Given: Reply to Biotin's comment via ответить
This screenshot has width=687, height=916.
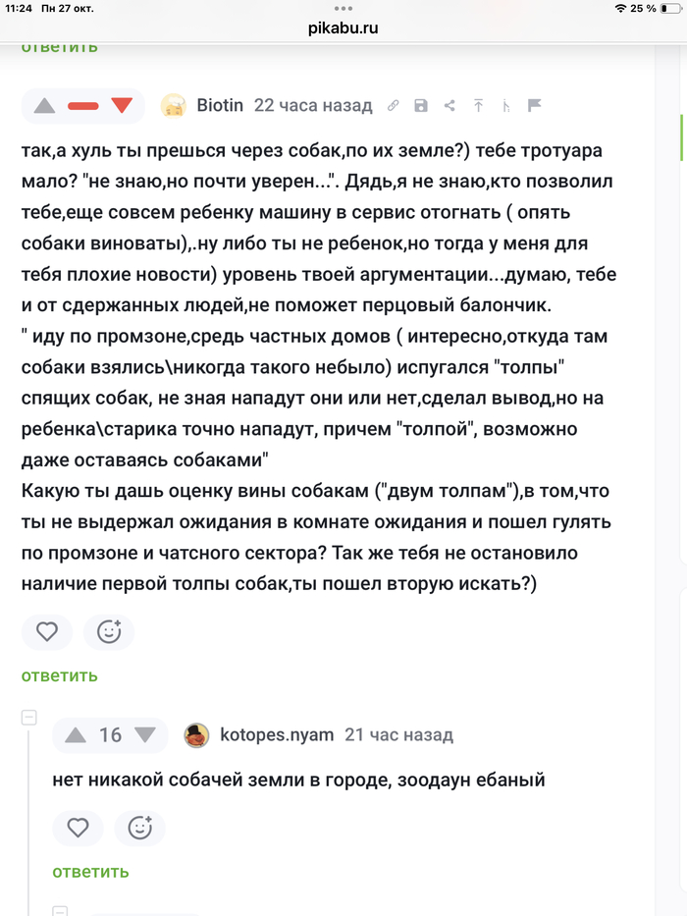Looking at the screenshot, I should point(60,675).
